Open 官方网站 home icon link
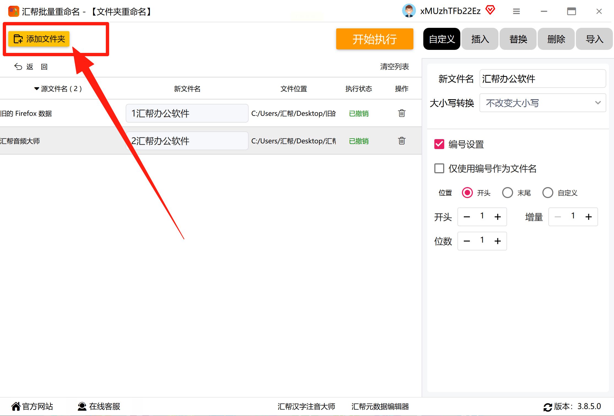The width and height of the screenshot is (614, 416). [16, 406]
